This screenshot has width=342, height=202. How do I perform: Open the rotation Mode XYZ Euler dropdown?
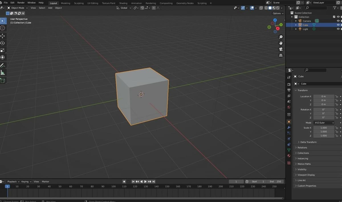click(324, 123)
